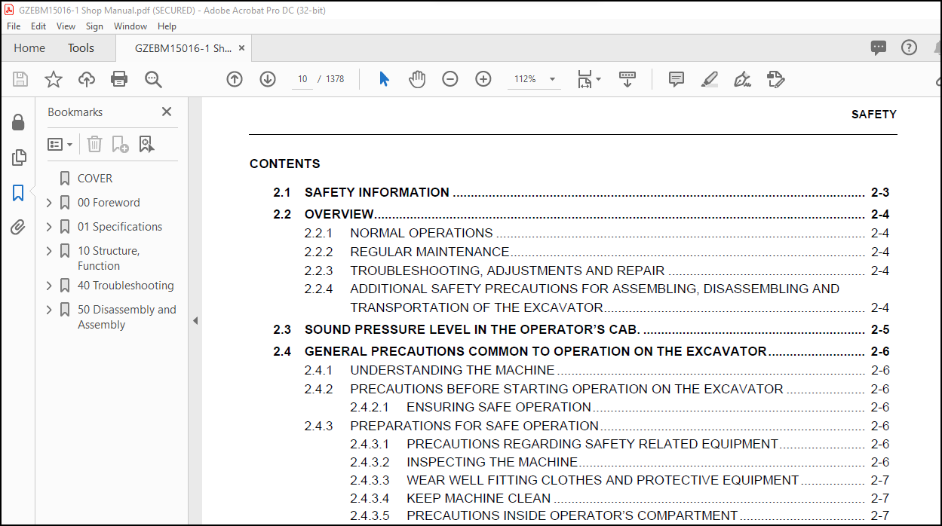
Task: Click the find current bookmark icon
Action: click(146, 144)
